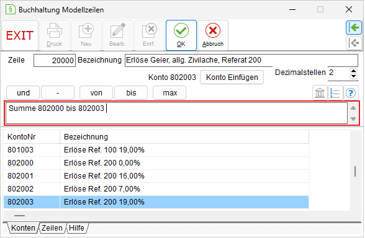Confirm with the green OK checkmark

pyautogui.click(x=181, y=35)
